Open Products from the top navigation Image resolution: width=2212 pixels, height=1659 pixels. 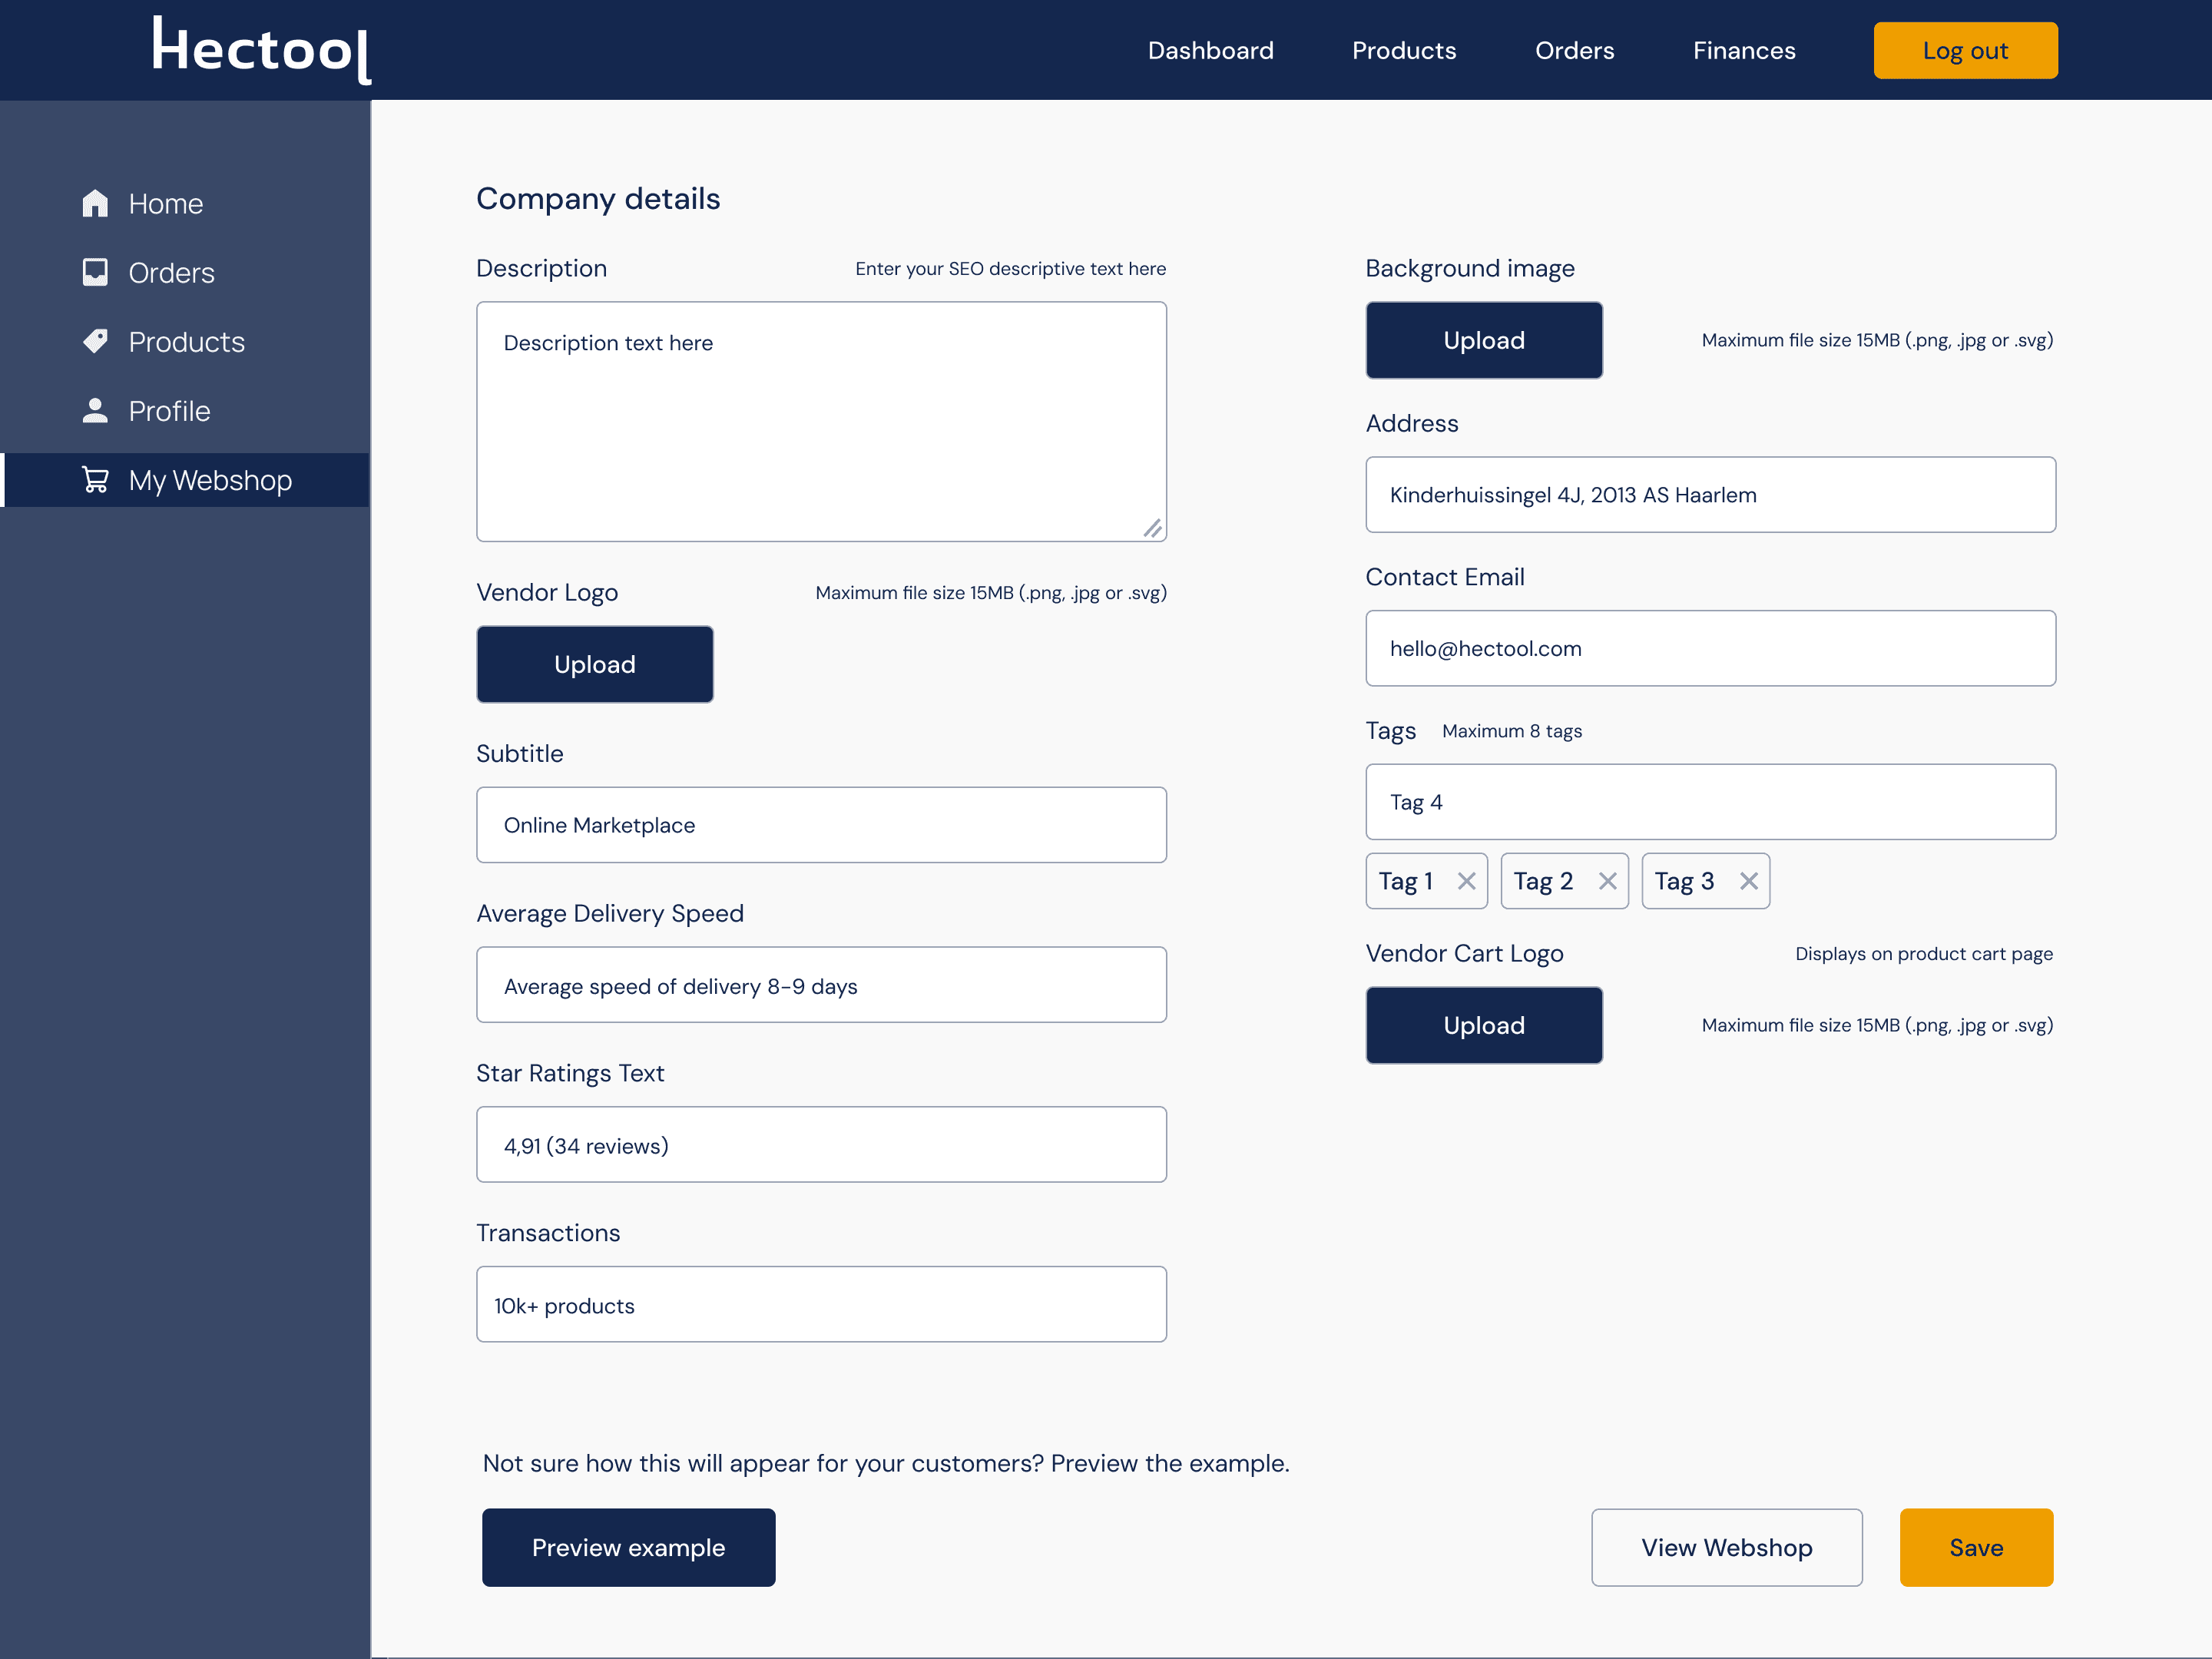tap(1404, 50)
